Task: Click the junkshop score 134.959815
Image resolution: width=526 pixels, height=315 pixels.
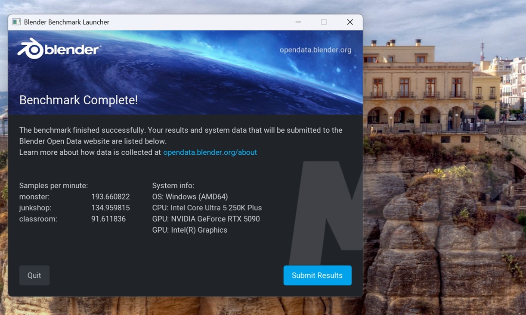Action: coord(110,208)
